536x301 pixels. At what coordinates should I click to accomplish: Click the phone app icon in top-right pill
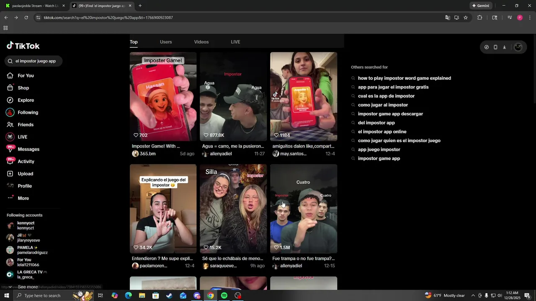point(495,47)
